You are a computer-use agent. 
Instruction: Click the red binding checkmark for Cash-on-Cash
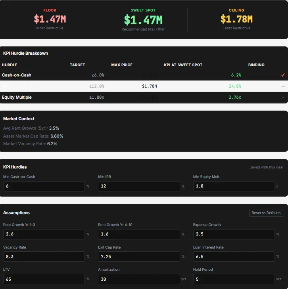coord(283,75)
